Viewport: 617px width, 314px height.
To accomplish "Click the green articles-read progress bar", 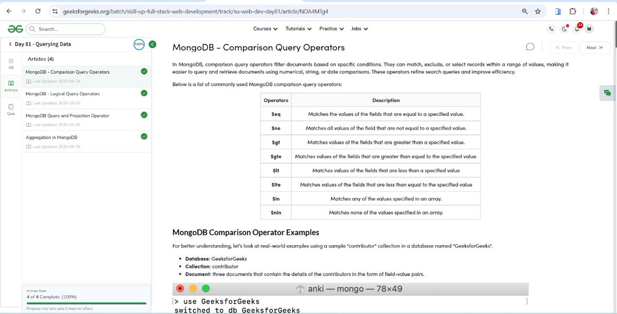I will pyautogui.click(x=86, y=303).
